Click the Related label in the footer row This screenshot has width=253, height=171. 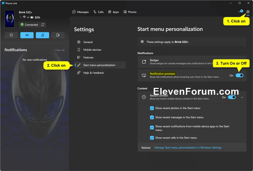(146, 148)
